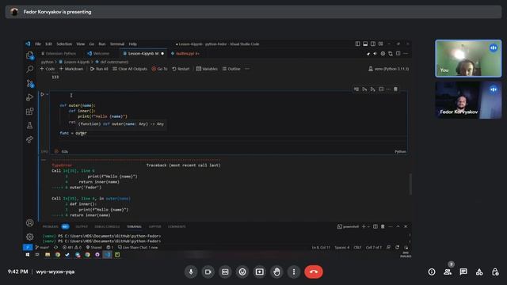
Task: Open the emoji reactions panel
Action: point(242,272)
